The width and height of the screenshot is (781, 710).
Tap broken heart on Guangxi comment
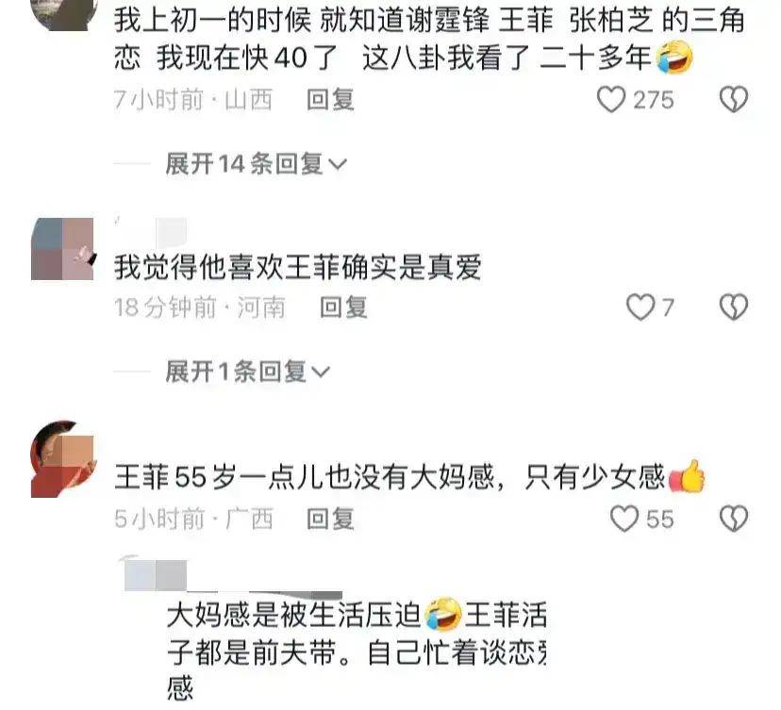(734, 519)
